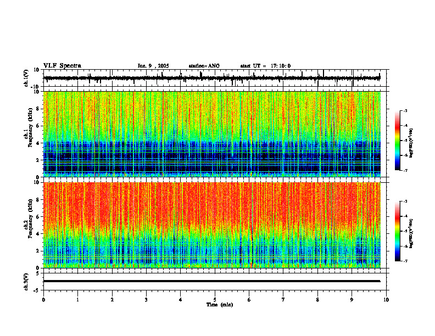Screen dimensions: 435x336
Task: Click the ch.3 flat voltage trace
Action: (x=211, y=281)
